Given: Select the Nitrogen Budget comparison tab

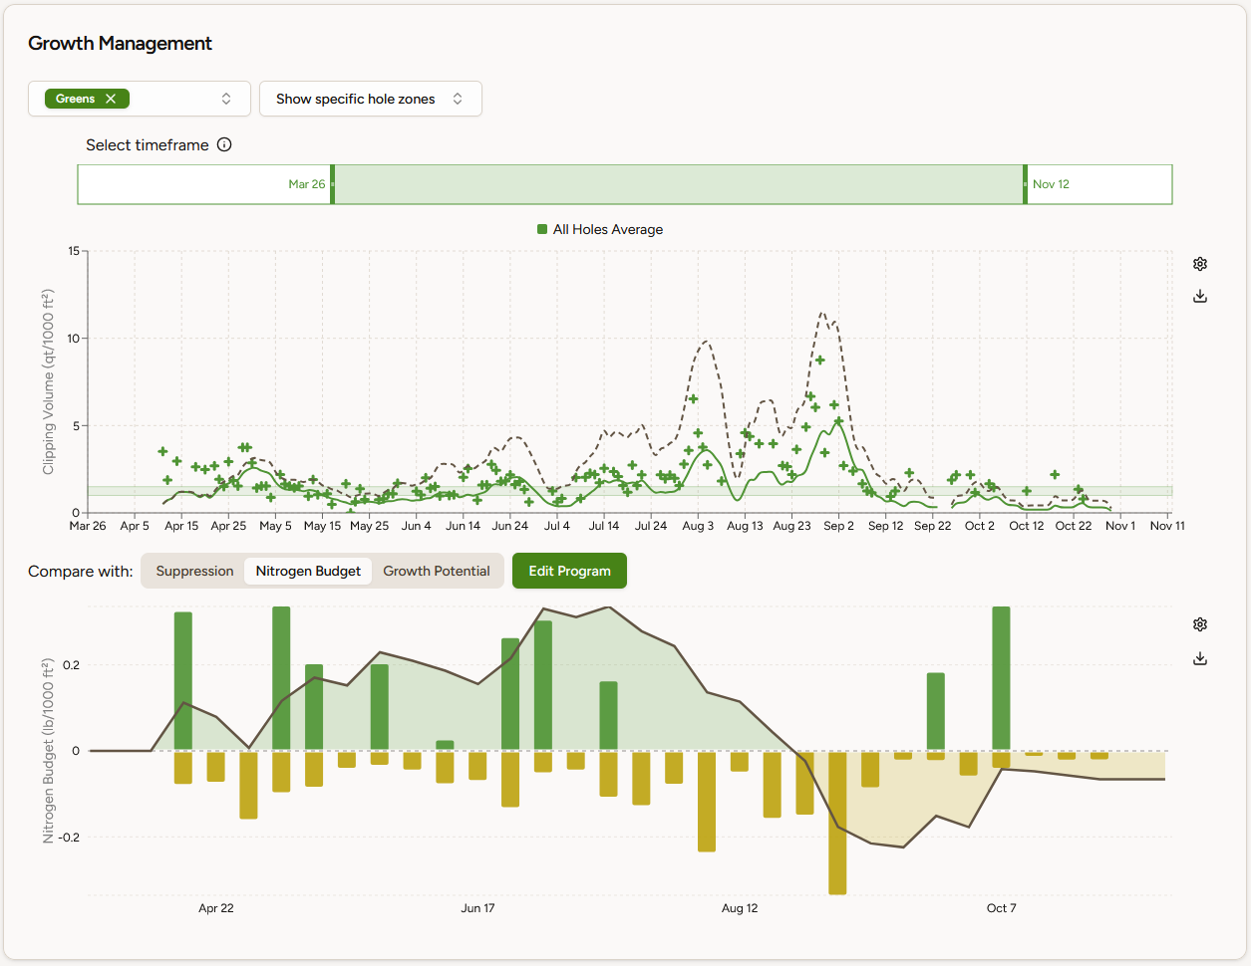Looking at the screenshot, I should click(308, 571).
